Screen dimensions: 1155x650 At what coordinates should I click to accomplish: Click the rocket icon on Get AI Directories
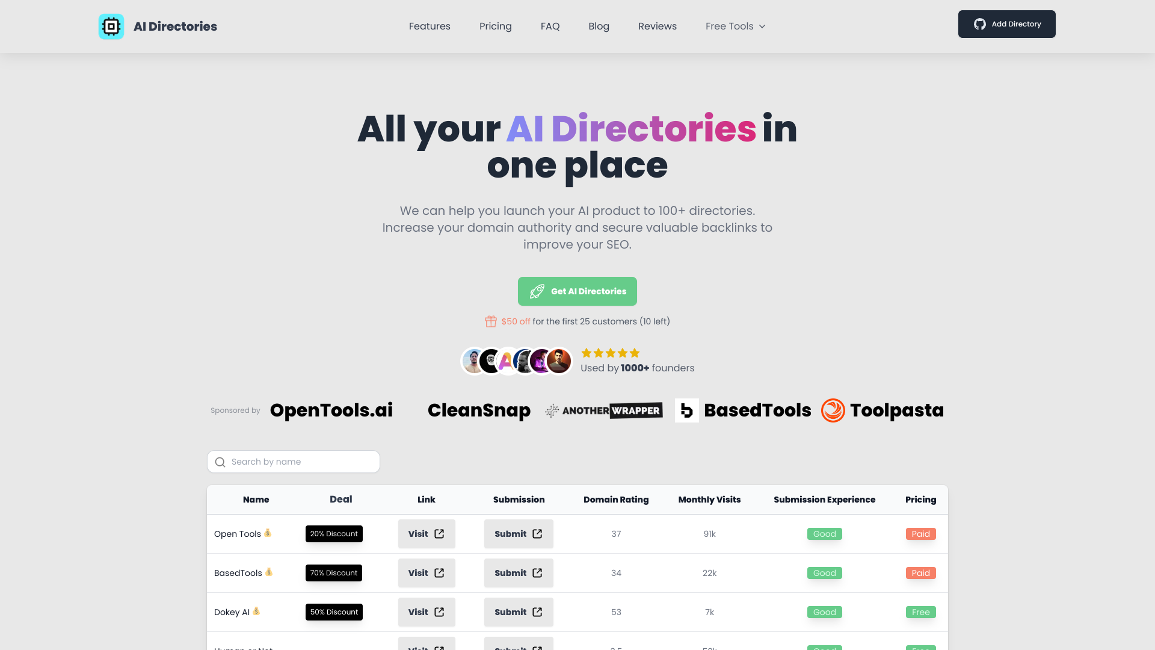click(x=536, y=291)
